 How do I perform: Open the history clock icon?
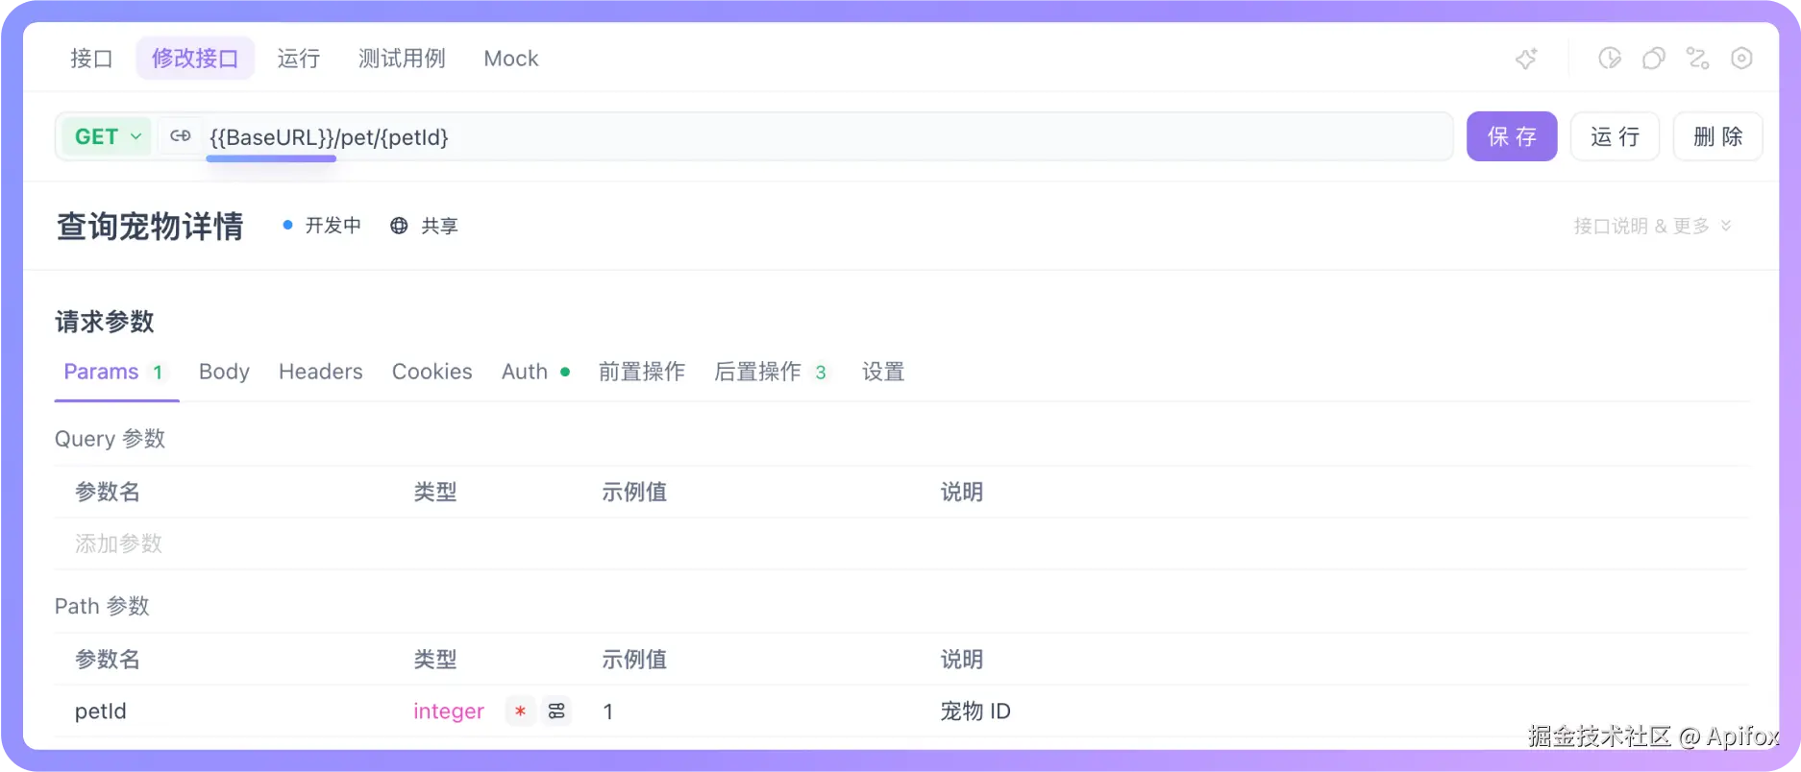click(1610, 59)
